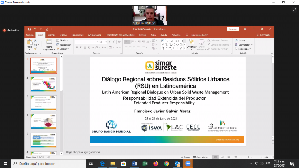Switch to Slide Sorter view in status bar
The width and height of the screenshot is (299, 168).
[x=222, y=157]
